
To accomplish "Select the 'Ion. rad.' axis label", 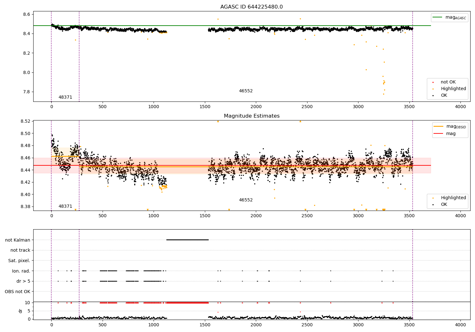I will click(x=21, y=271).
